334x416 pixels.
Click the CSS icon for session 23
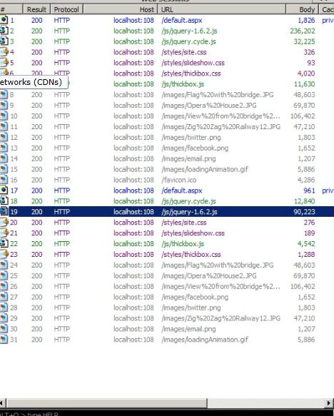coord(4,254)
